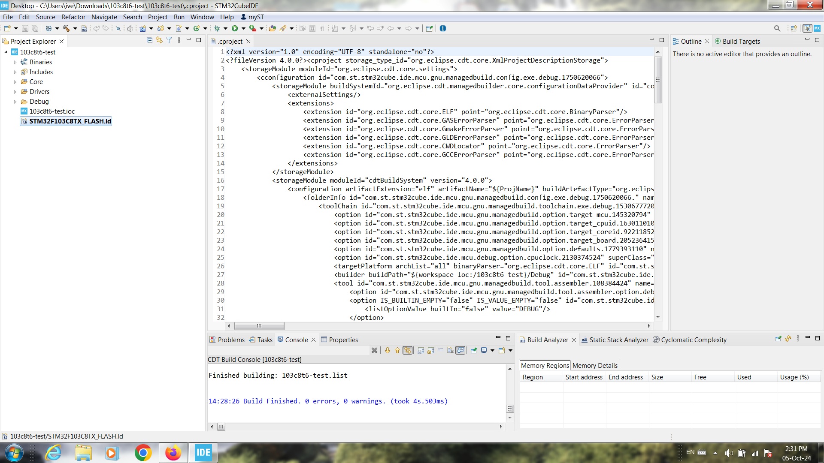Click the Save toolbar icon
This screenshot has width=824, height=463.
pyautogui.click(x=25, y=28)
